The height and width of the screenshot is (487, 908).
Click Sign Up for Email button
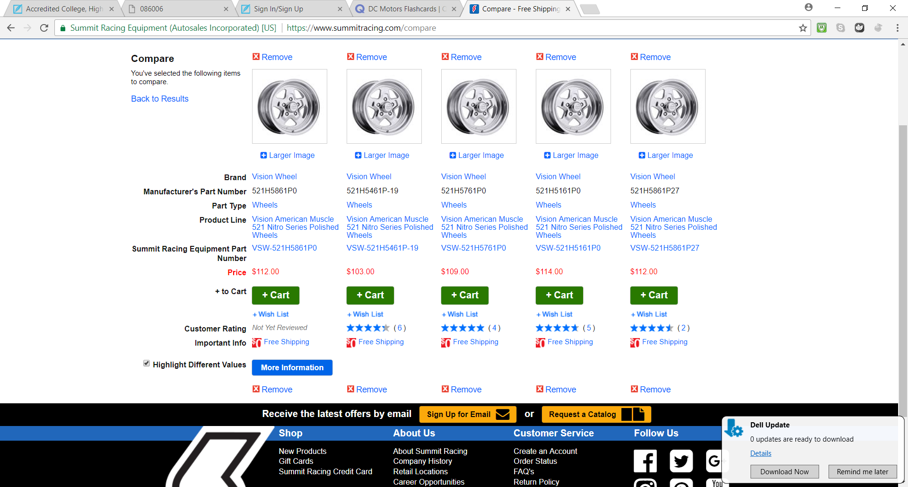[468, 414]
